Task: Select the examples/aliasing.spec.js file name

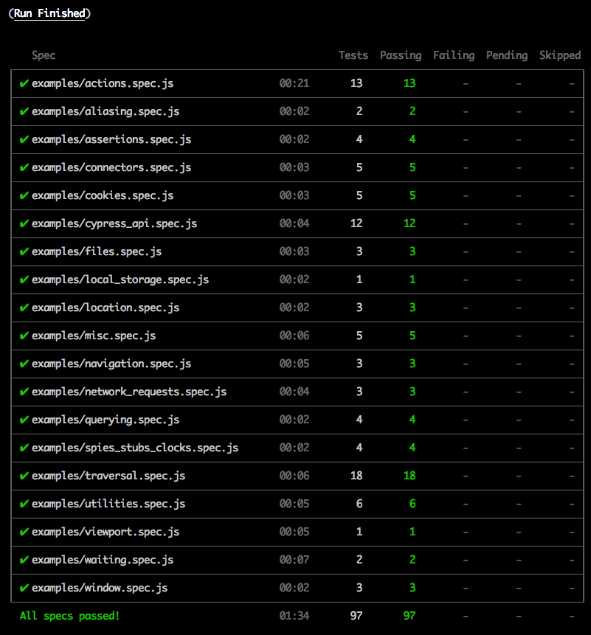Action: click(106, 111)
